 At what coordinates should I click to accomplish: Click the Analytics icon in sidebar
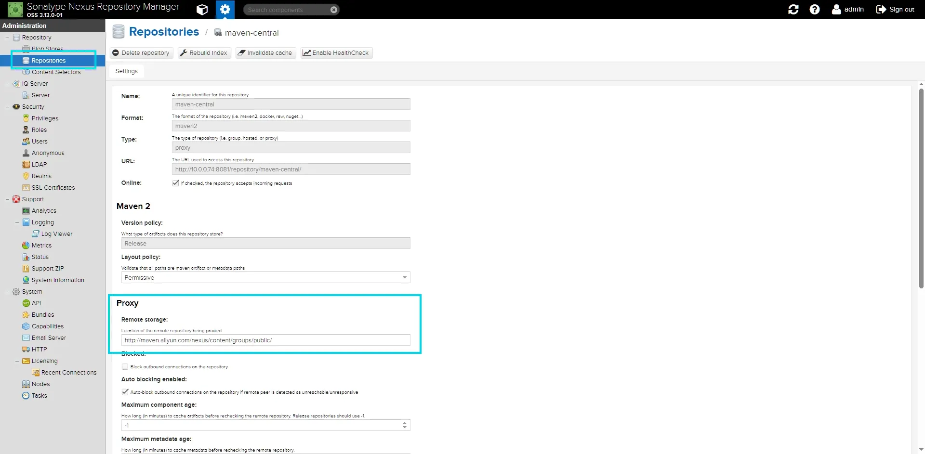[26, 211]
